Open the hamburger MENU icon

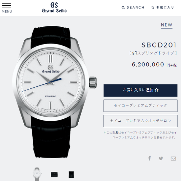pos(7,6)
